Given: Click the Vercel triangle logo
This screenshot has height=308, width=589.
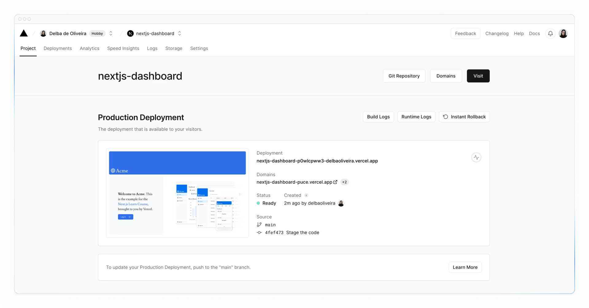Looking at the screenshot, I should click(x=24, y=33).
